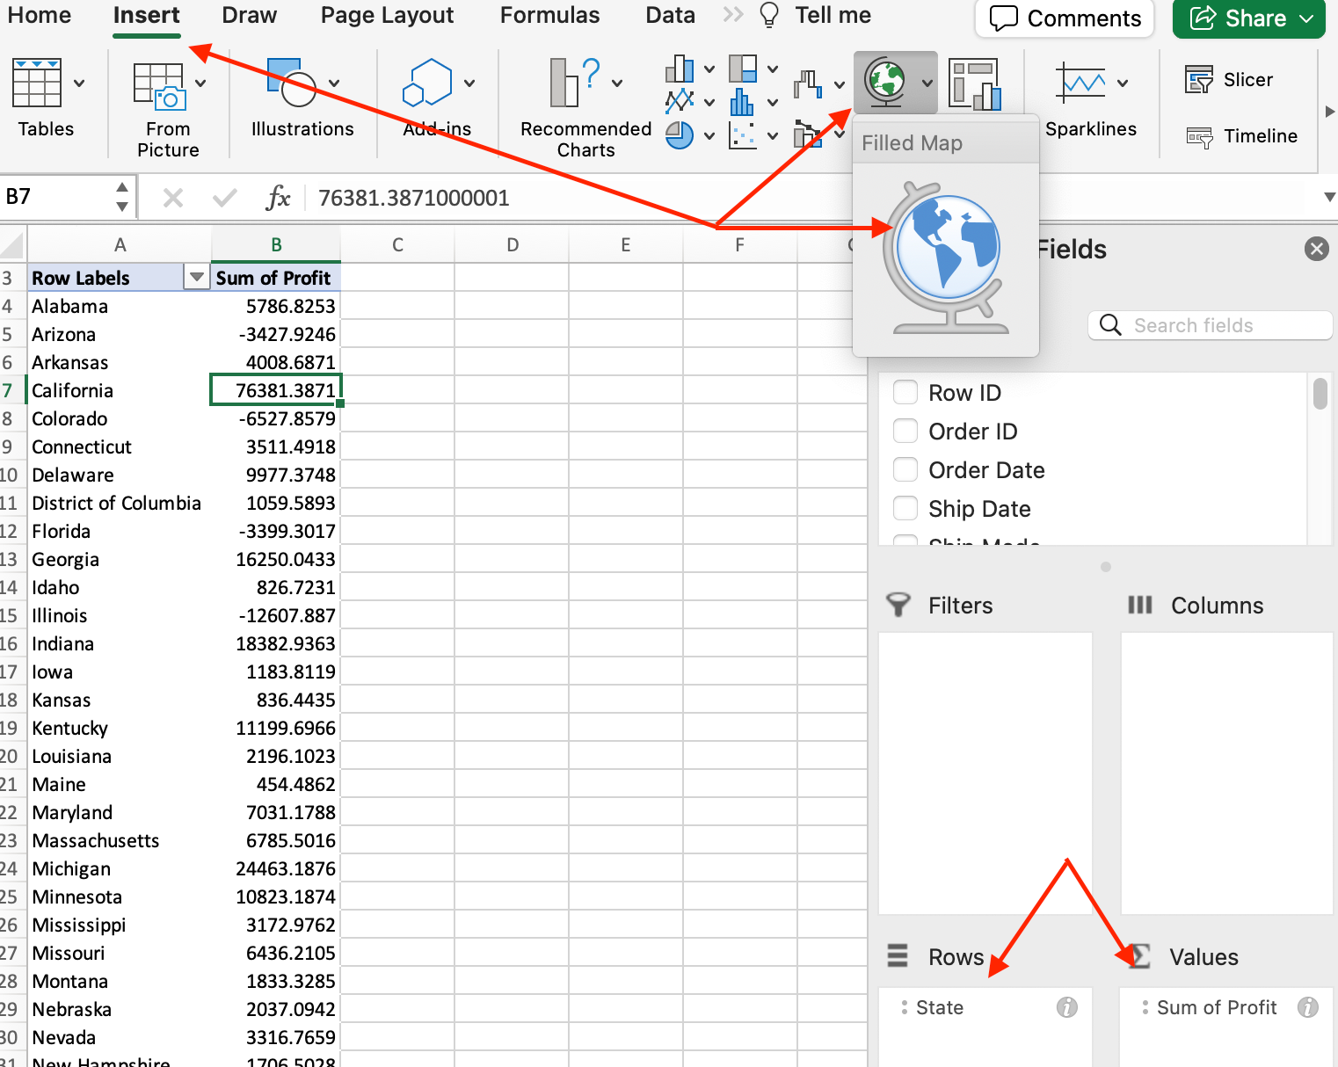The width and height of the screenshot is (1338, 1067).
Task: Expand the Add-ins dropdown arrow
Action: tap(469, 83)
